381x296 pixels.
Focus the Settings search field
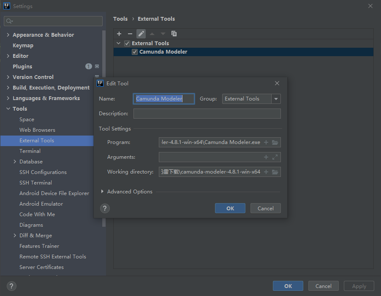[53, 21]
